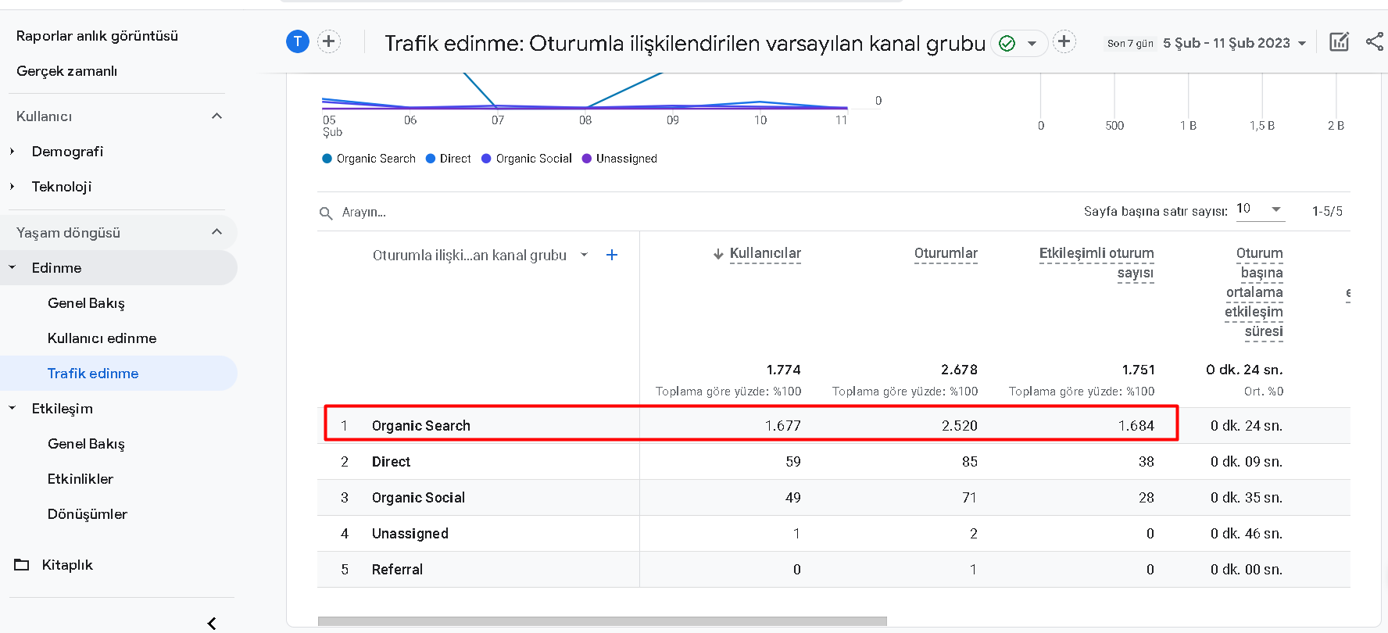This screenshot has width=1388, height=633.
Task: Click the down arrow sort icon beside Kullanıcılar
Action: (718, 254)
